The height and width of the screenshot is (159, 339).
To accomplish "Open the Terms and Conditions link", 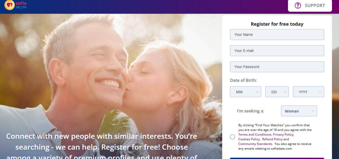I will tap(255, 135).
